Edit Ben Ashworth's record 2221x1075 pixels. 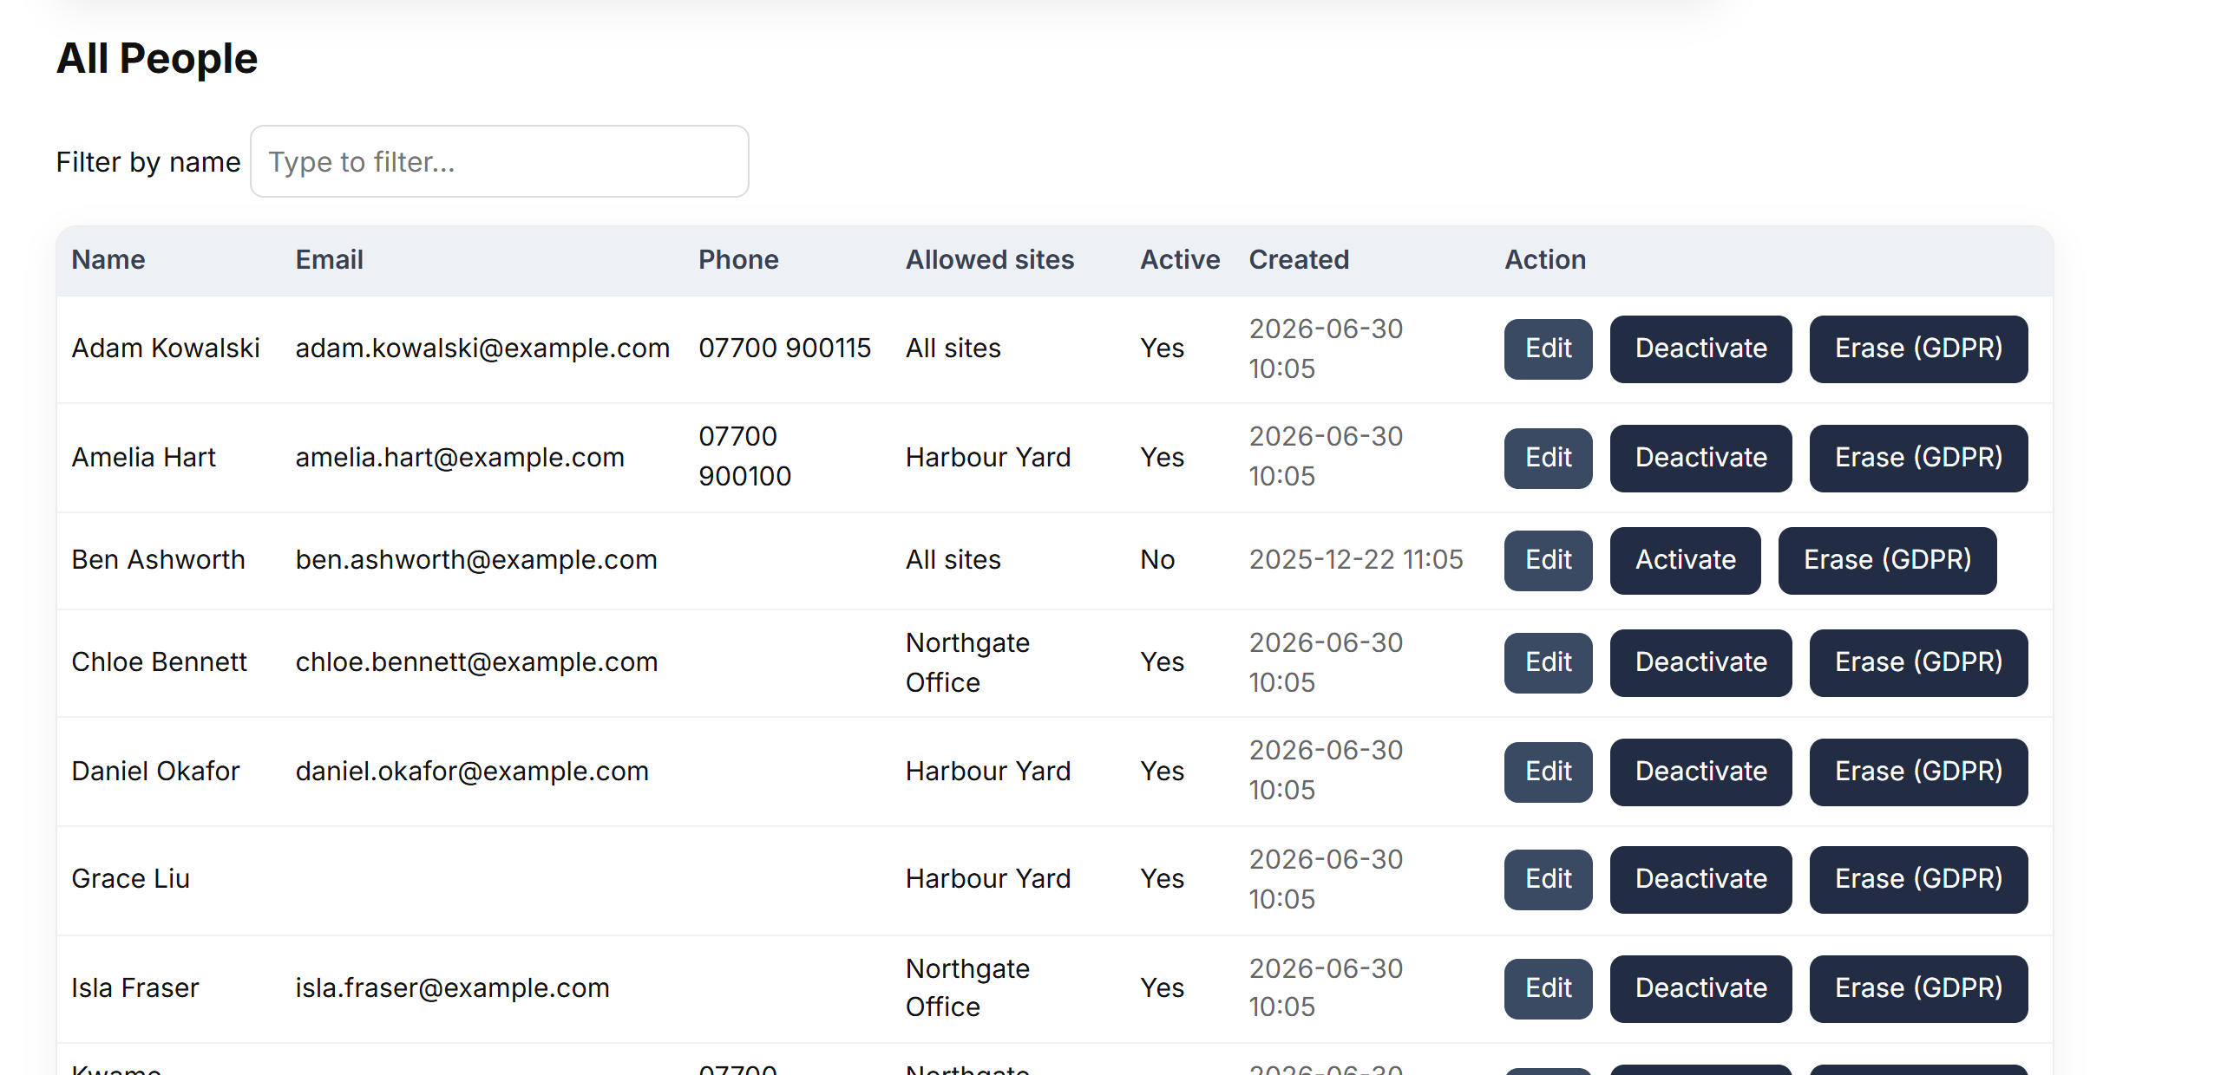pyautogui.click(x=1549, y=560)
